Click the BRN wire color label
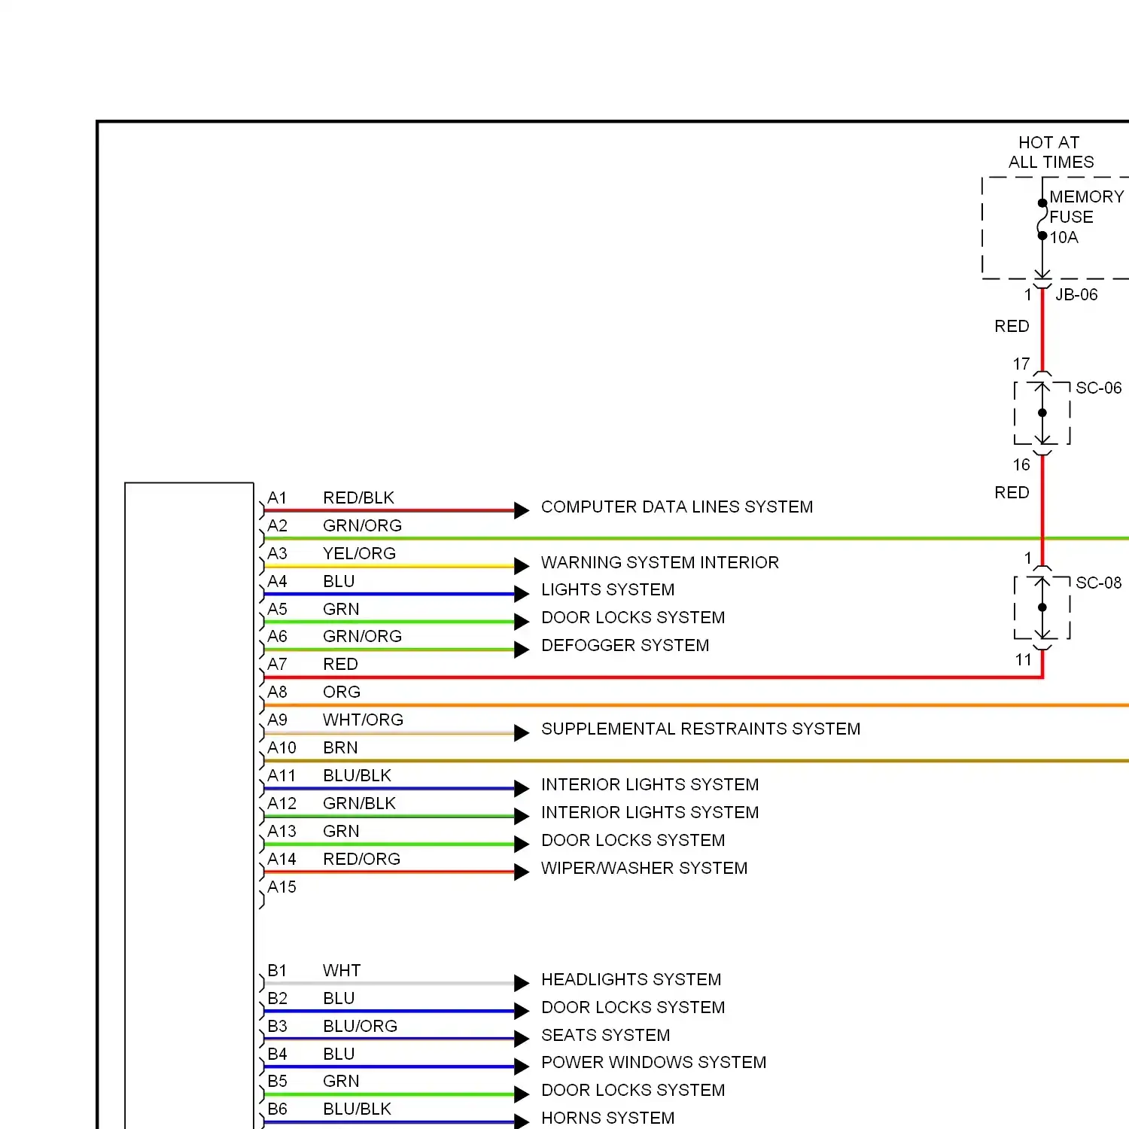Screen dimensions: 1129x1129 [340, 747]
